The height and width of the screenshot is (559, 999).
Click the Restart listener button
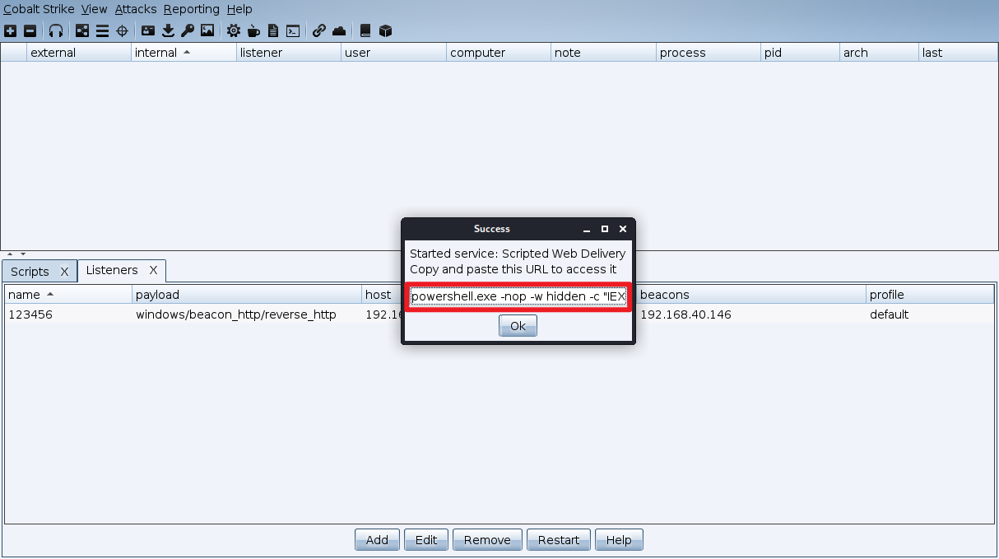point(559,540)
